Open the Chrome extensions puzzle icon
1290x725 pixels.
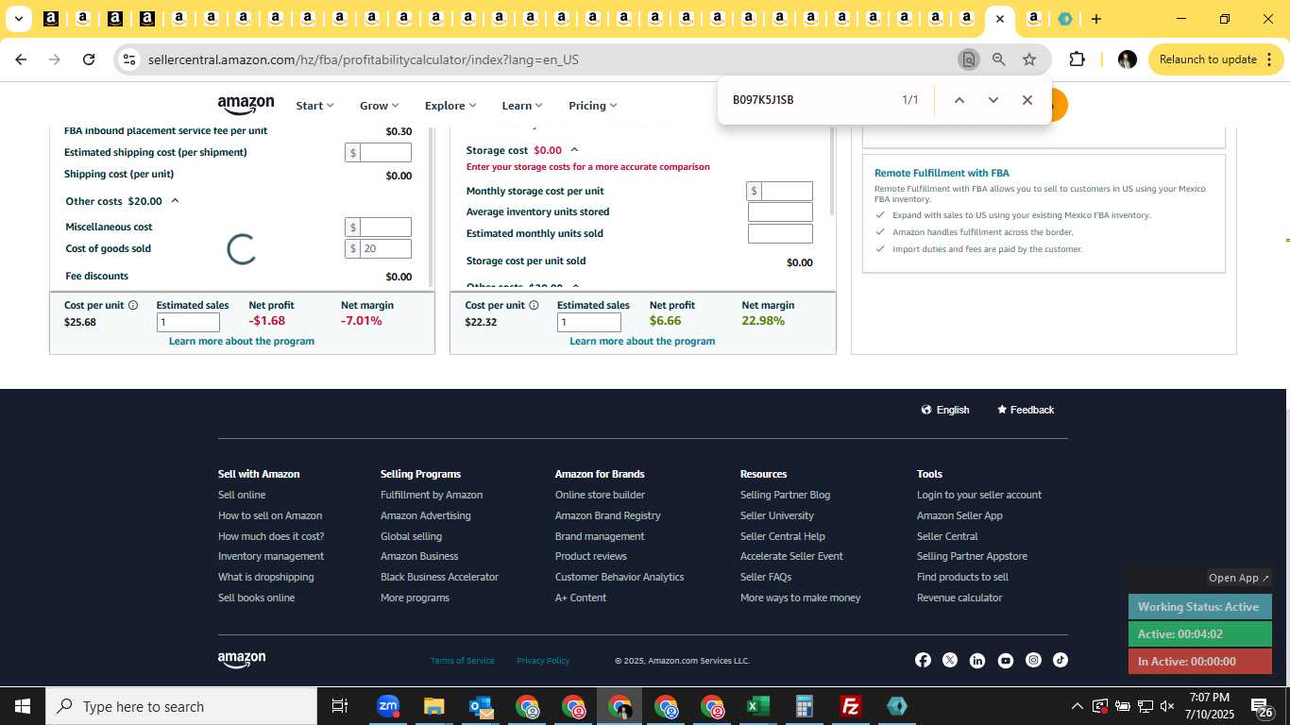click(1077, 59)
